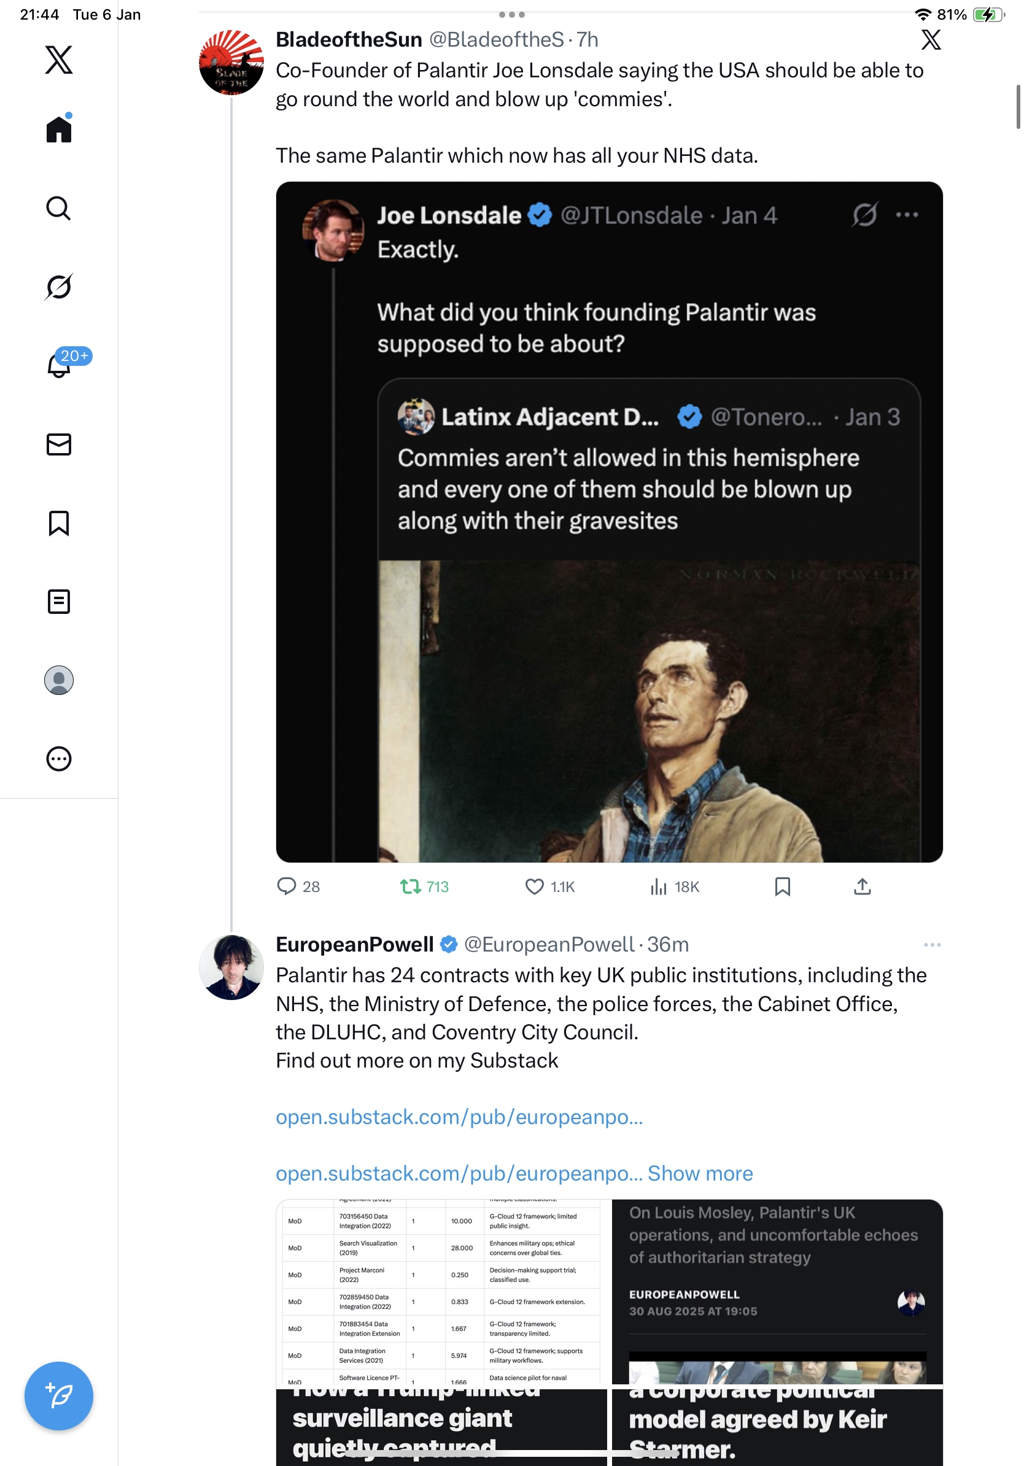Open Palantir contracts table image
1024x1466 pixels.
[x=442, y=1291]
